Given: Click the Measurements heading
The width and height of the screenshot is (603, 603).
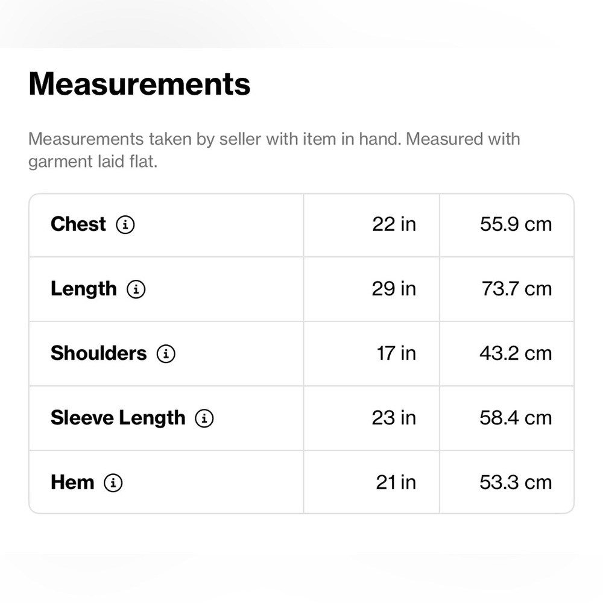Looking at the screenshot, I should click(139, 84).
